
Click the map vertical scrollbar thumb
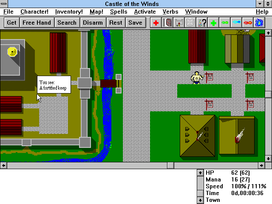click(268, 94)
